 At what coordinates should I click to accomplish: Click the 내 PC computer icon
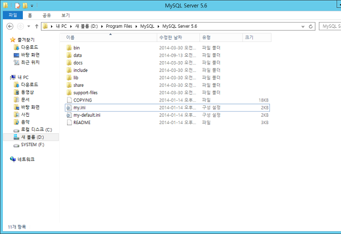13,77
